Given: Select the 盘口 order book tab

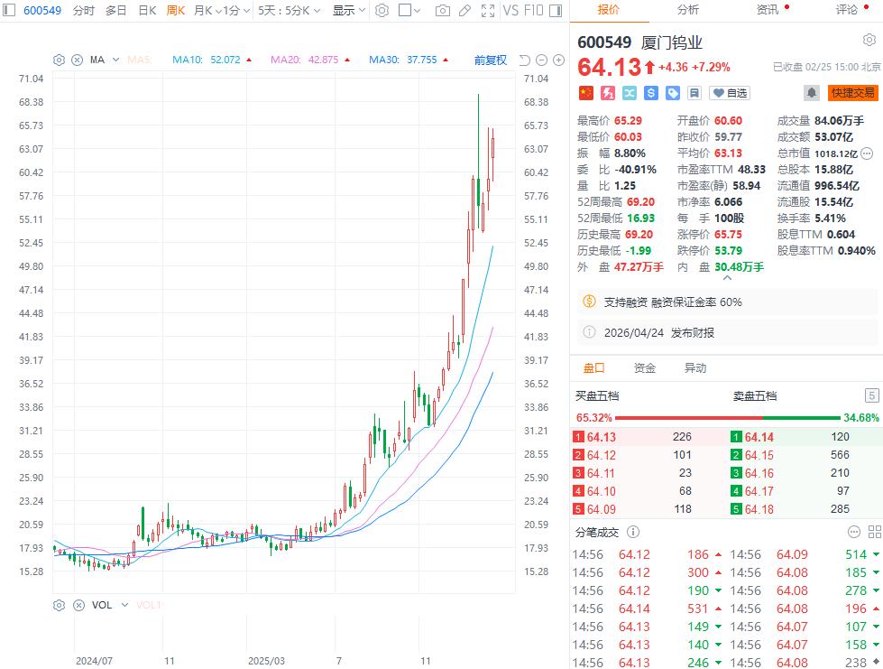Looking at the screenshot, I should pos(593,368).
